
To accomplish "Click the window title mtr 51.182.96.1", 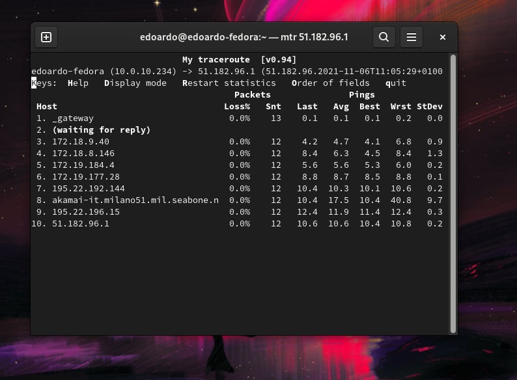I will tap(244, 37).
